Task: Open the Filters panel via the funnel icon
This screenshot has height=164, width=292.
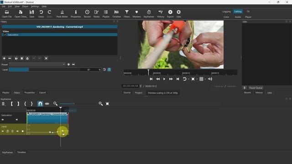Action: click(x=127, y=14)
